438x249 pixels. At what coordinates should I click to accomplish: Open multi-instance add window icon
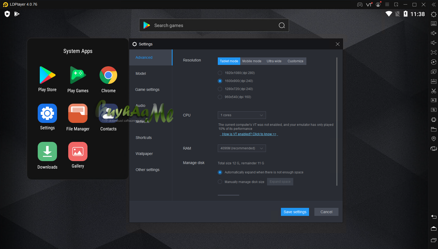tap(434, 72)
